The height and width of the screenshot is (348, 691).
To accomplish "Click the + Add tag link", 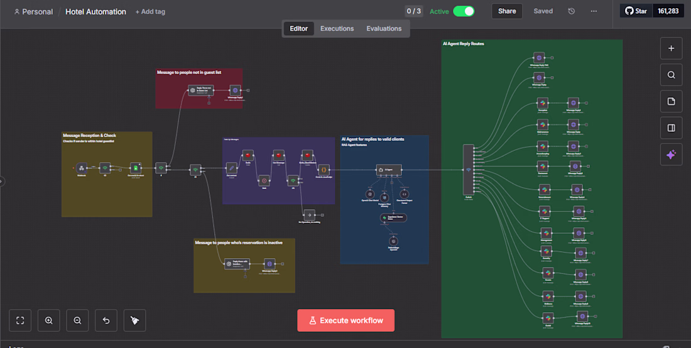I will click(150, 12).
